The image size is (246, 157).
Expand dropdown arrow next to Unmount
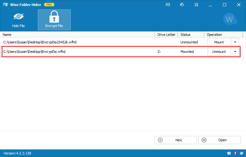coord(235,52)
